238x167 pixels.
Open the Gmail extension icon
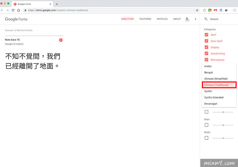pyautogui.click(x=215, y=10)
